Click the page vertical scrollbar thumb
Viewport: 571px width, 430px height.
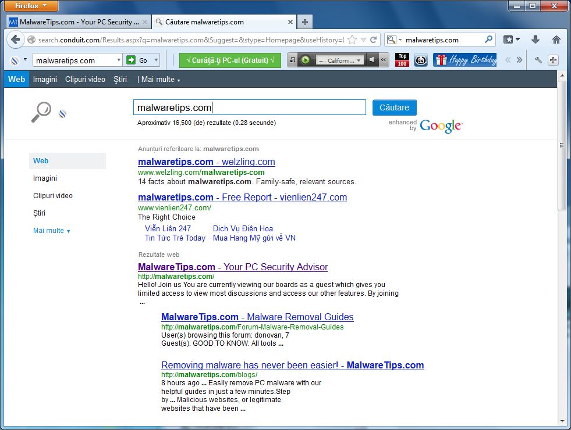coord(562,145)
